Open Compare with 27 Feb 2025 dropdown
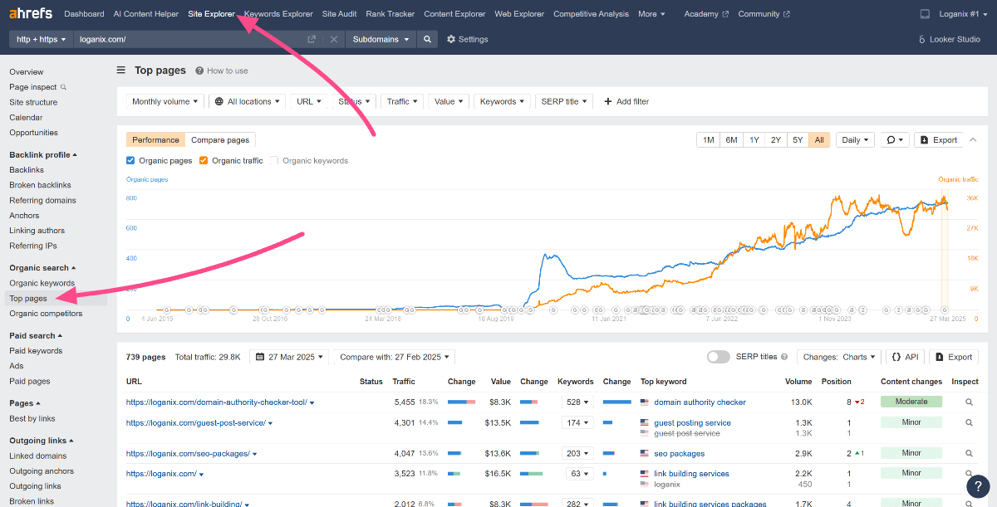The image size is (997, 507). [x=395, y=357]
